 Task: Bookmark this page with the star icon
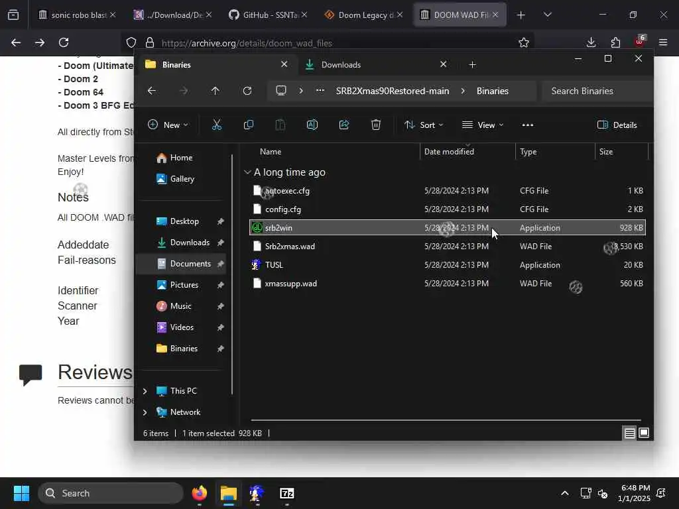pyautogui.click(x=524, y=42)
